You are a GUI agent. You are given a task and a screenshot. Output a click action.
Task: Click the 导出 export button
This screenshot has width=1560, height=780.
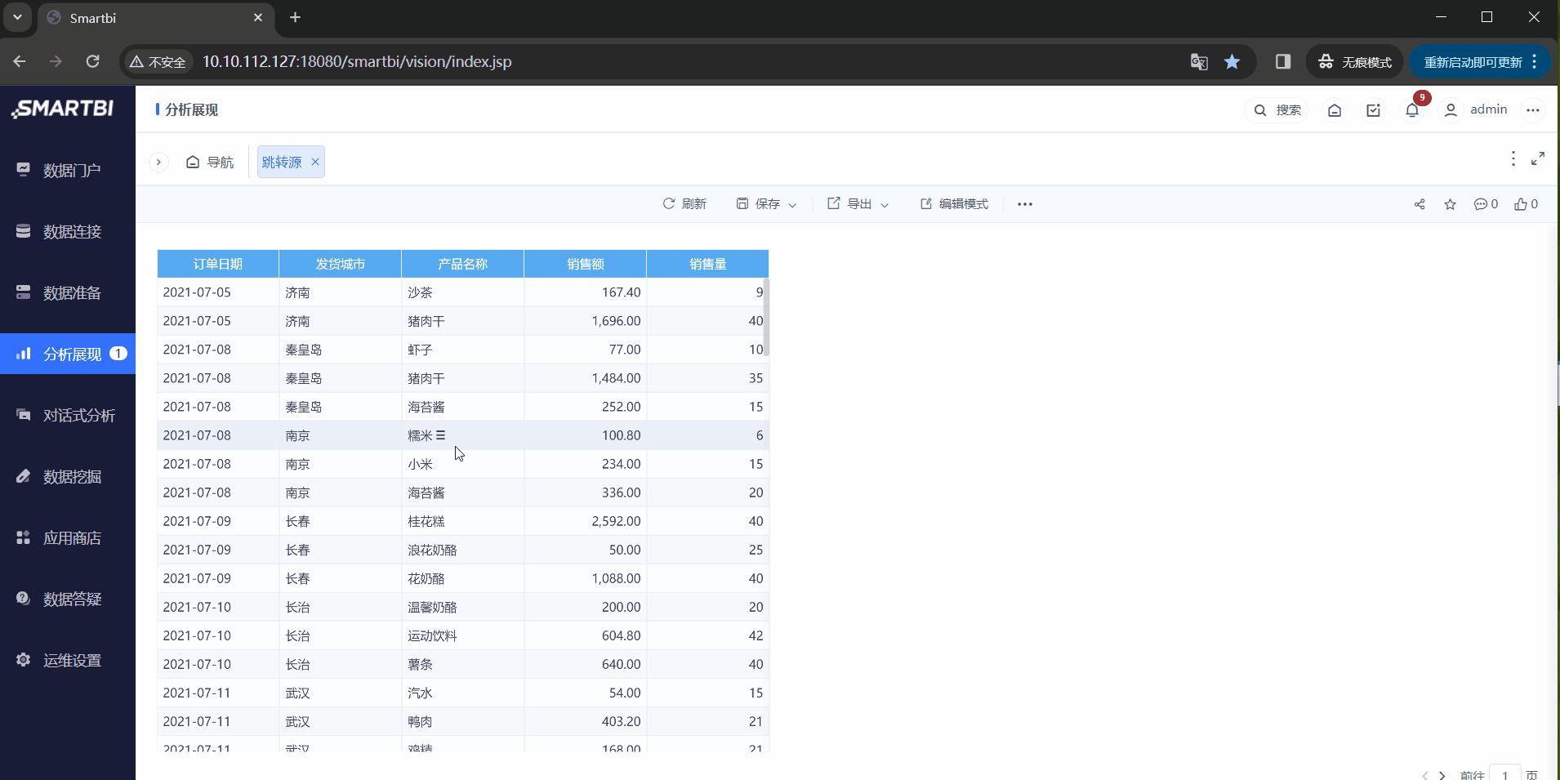tap(849, 204)
